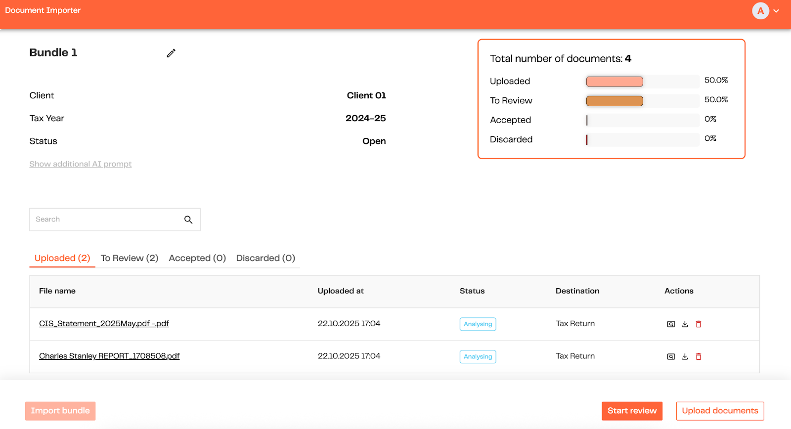This screenshot has height=429, width=791.
Task: Click the Open status value
Action: (374, 141)
